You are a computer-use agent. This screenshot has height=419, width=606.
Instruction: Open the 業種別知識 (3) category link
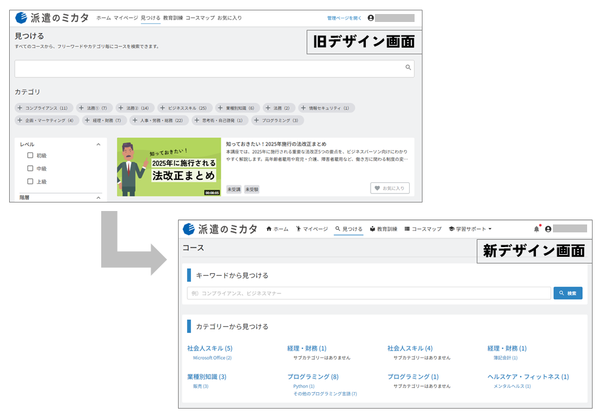pos(207,376)
